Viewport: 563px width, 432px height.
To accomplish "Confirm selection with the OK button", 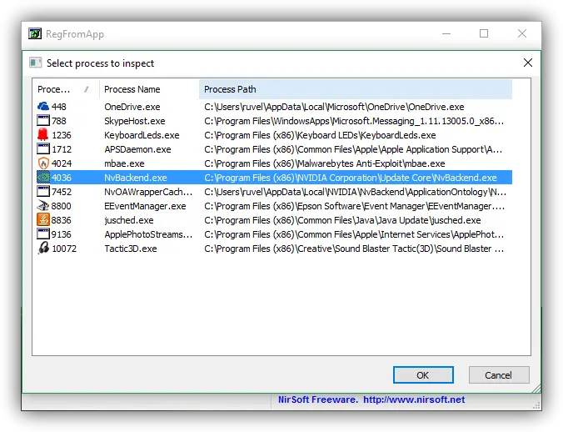I will [x=423, y=375].
